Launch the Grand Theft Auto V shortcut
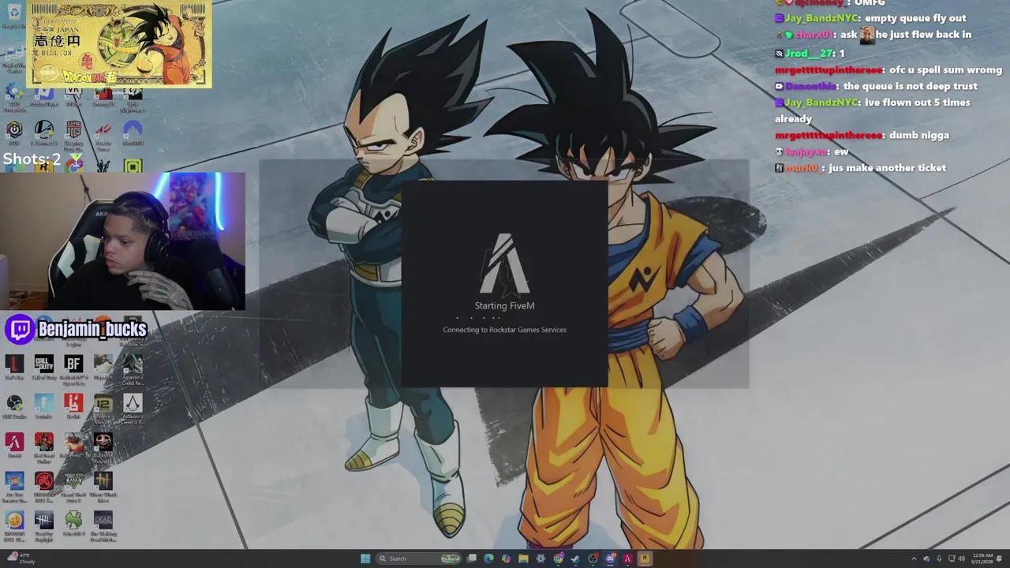 click(x=73, y=485)
